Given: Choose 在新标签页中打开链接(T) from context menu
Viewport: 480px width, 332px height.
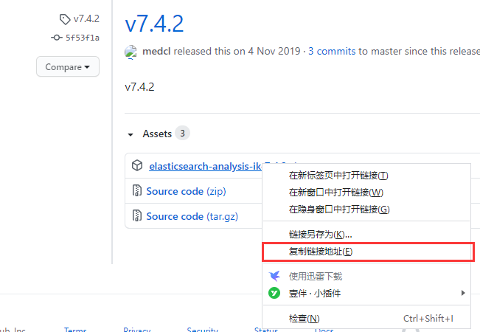Looking at the screenshot, I should click(366, 176).
